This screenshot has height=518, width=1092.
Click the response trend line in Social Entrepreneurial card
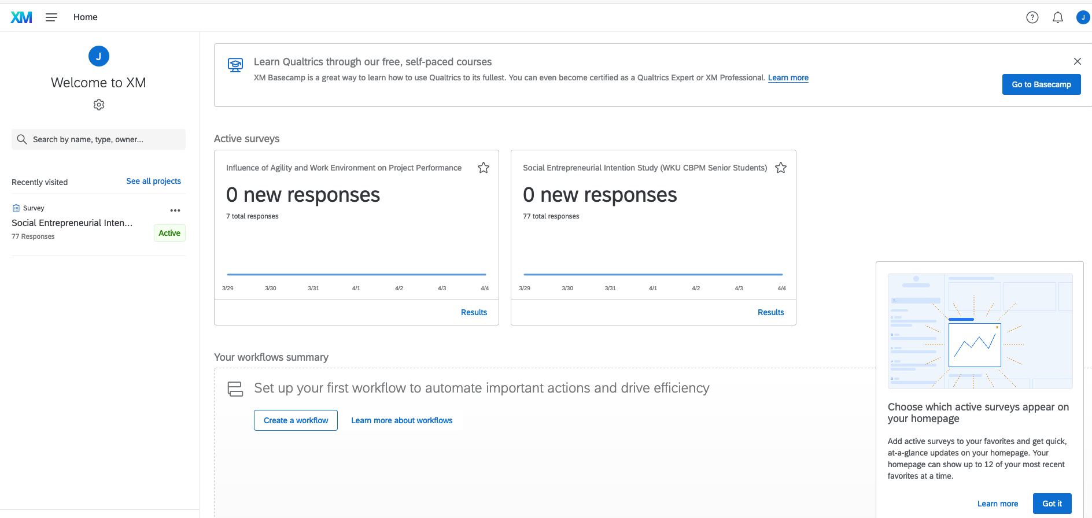[653, 275]
